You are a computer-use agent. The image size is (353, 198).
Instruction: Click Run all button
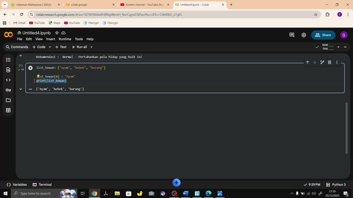click(79, 47)
